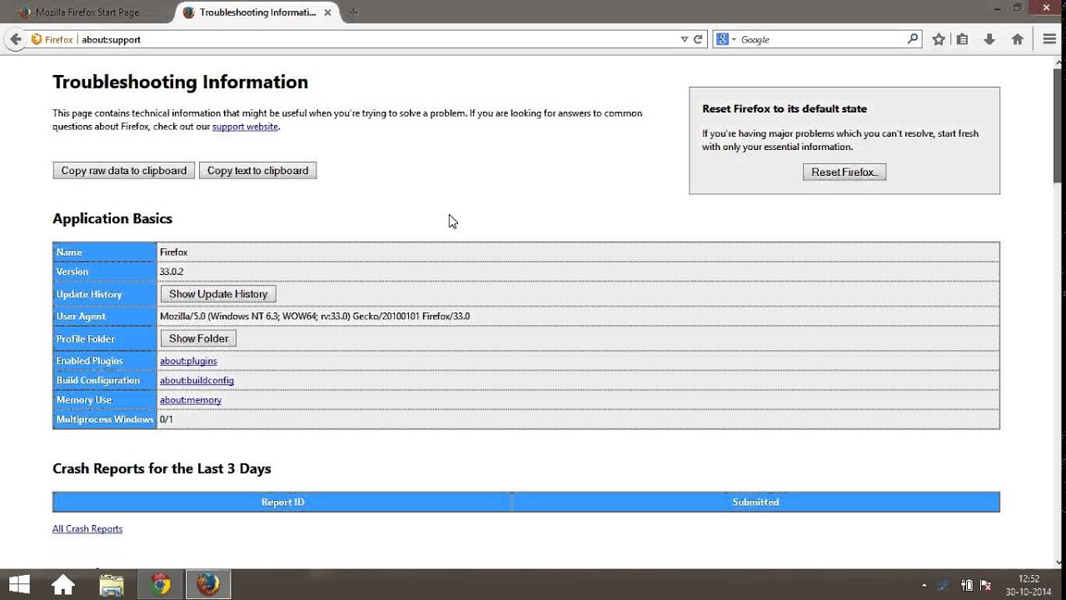Click the Application Basics heading
This screenshot has height=600, width=1066.
(x=112, y=218)
